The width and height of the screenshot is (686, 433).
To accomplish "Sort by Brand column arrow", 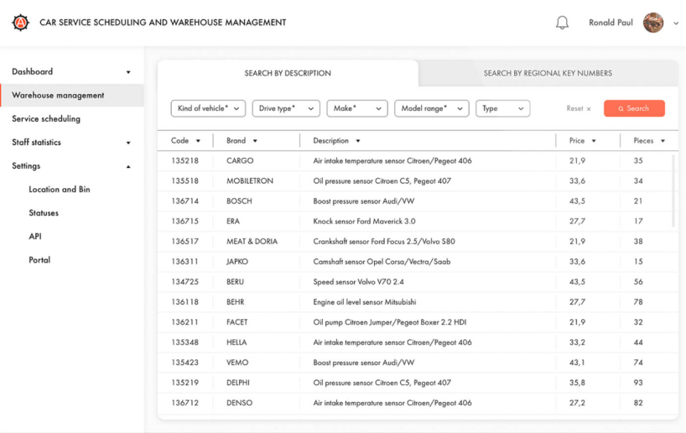I will [x=255, y=141].
